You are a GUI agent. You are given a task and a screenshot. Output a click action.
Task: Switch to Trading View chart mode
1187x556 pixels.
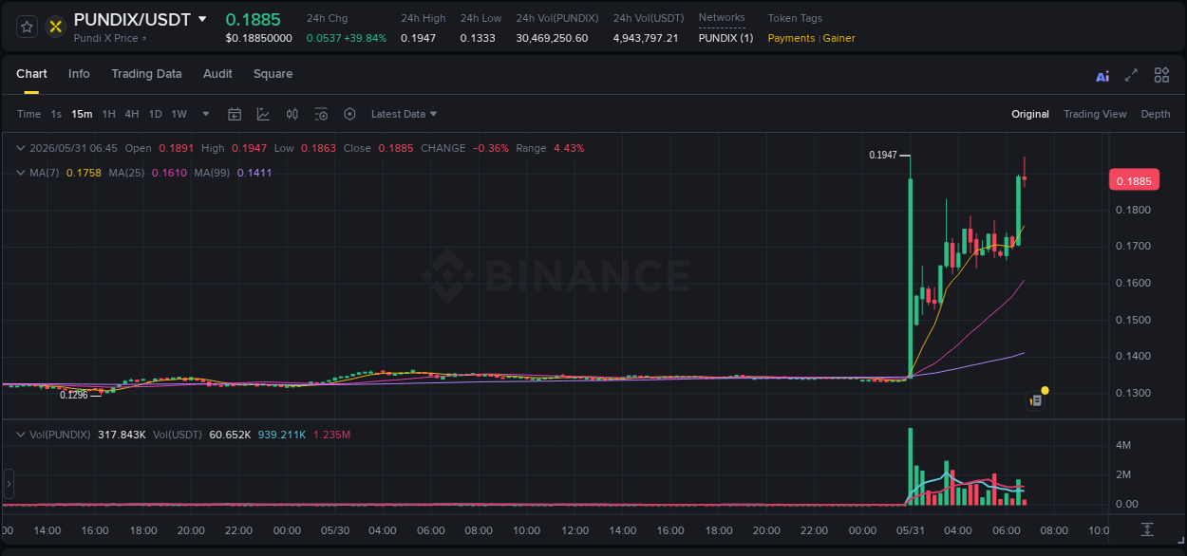1095,114
